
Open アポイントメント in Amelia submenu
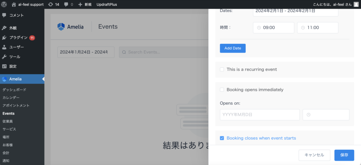point(16,105)
